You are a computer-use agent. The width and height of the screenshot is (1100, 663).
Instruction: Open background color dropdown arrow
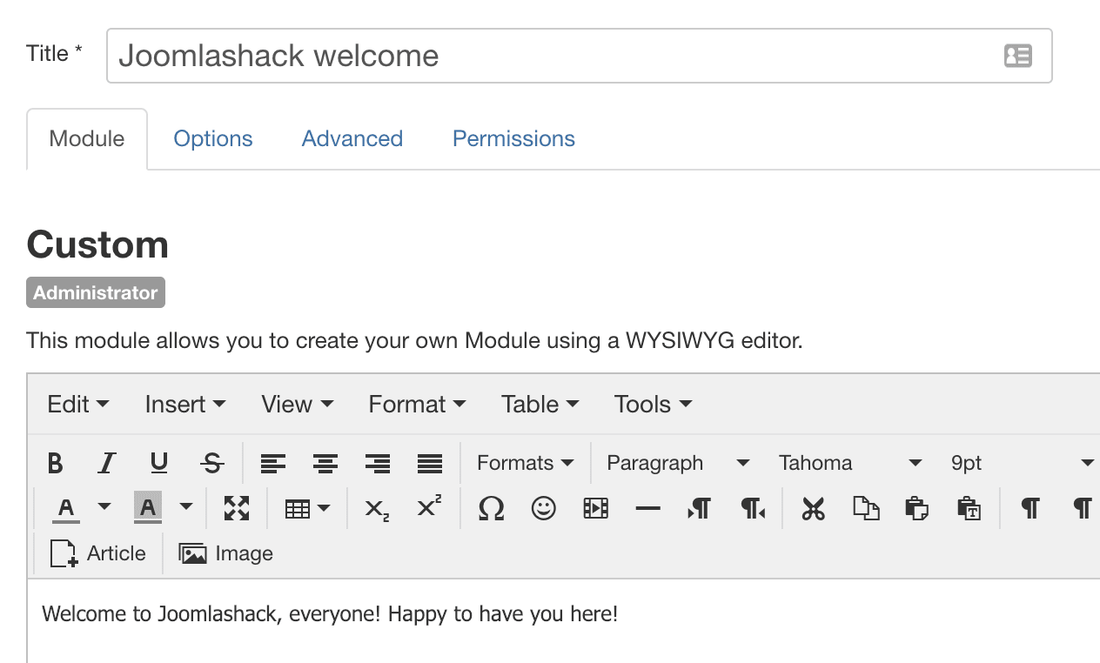[x=186, y=507]
